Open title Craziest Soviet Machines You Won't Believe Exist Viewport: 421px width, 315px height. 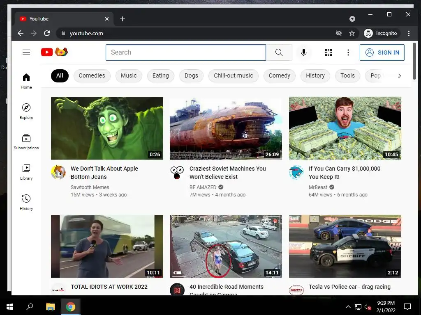[x=228, y=173]
